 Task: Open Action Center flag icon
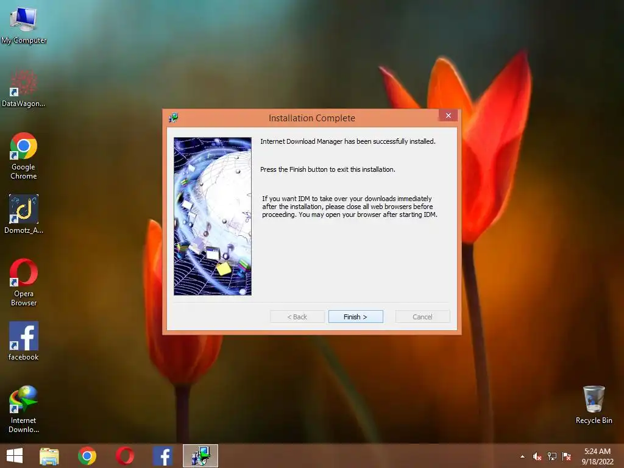(x=567, y=456)
